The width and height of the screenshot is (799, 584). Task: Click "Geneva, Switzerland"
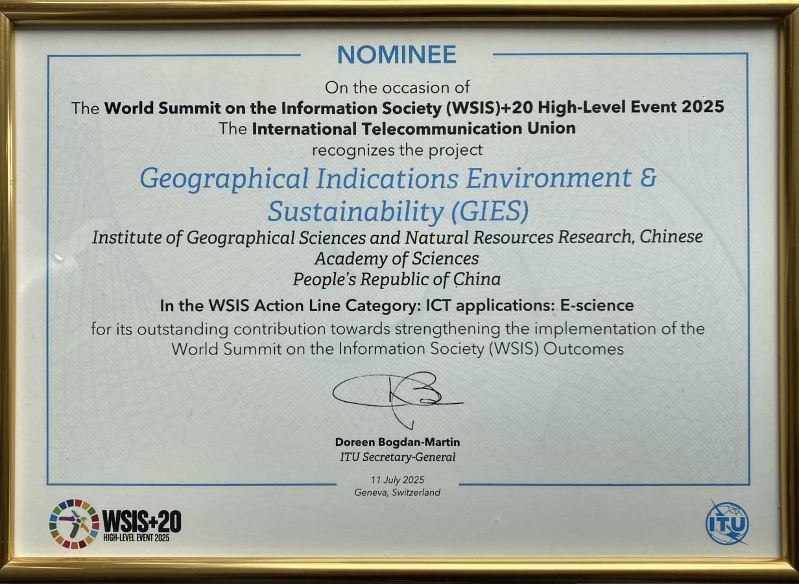click(x=398, y=493)
